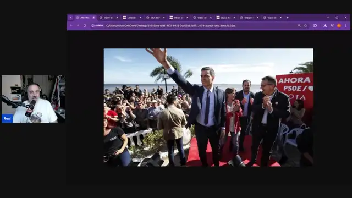
Task: Select the 246190 image tab
Action: 85,18
